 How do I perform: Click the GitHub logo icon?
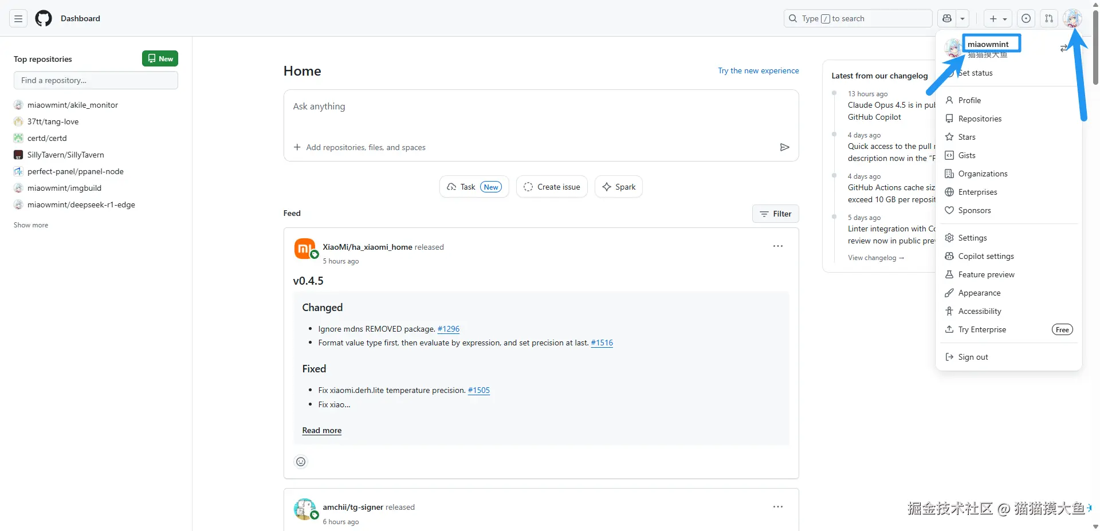click(x=44, y=18)
